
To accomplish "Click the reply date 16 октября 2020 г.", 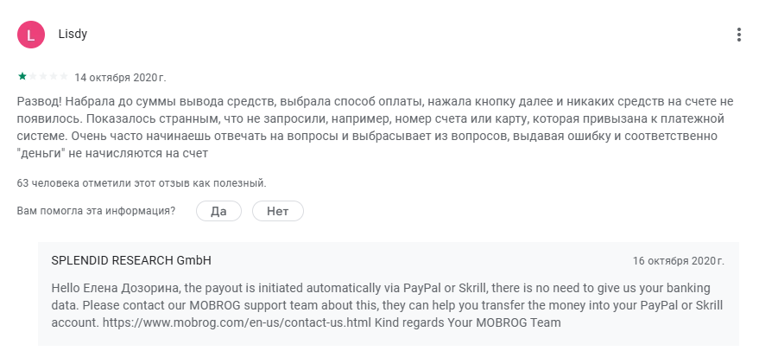I will tap(678, 260).
